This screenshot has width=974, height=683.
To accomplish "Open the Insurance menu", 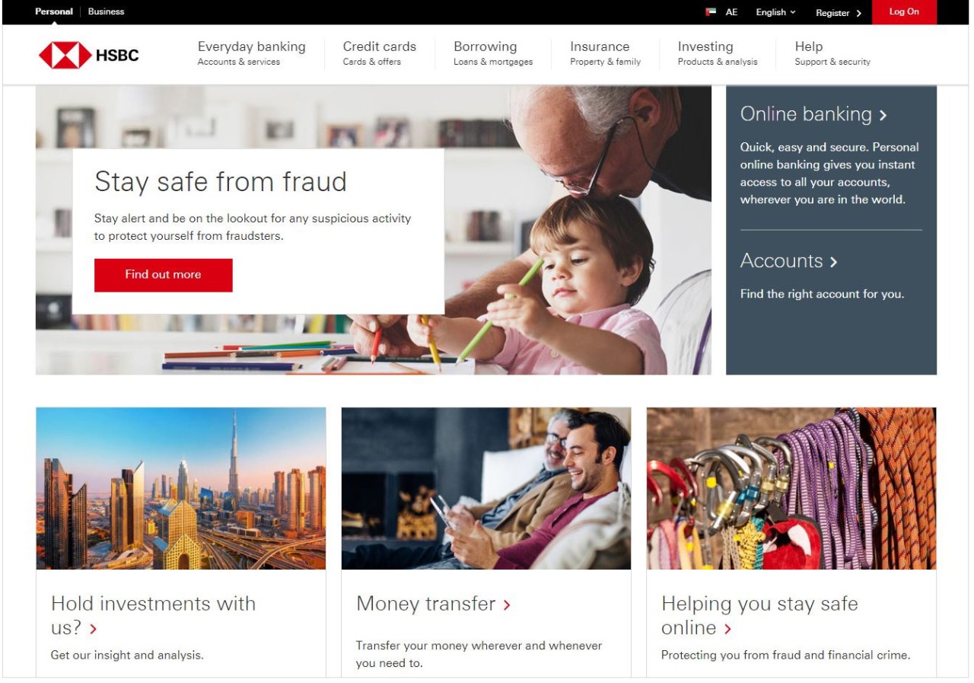I will click(x=605, y=53).
